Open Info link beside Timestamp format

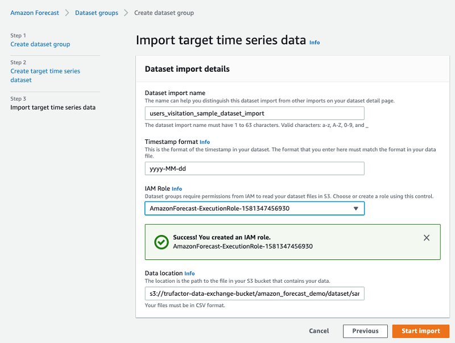(205, 142)
